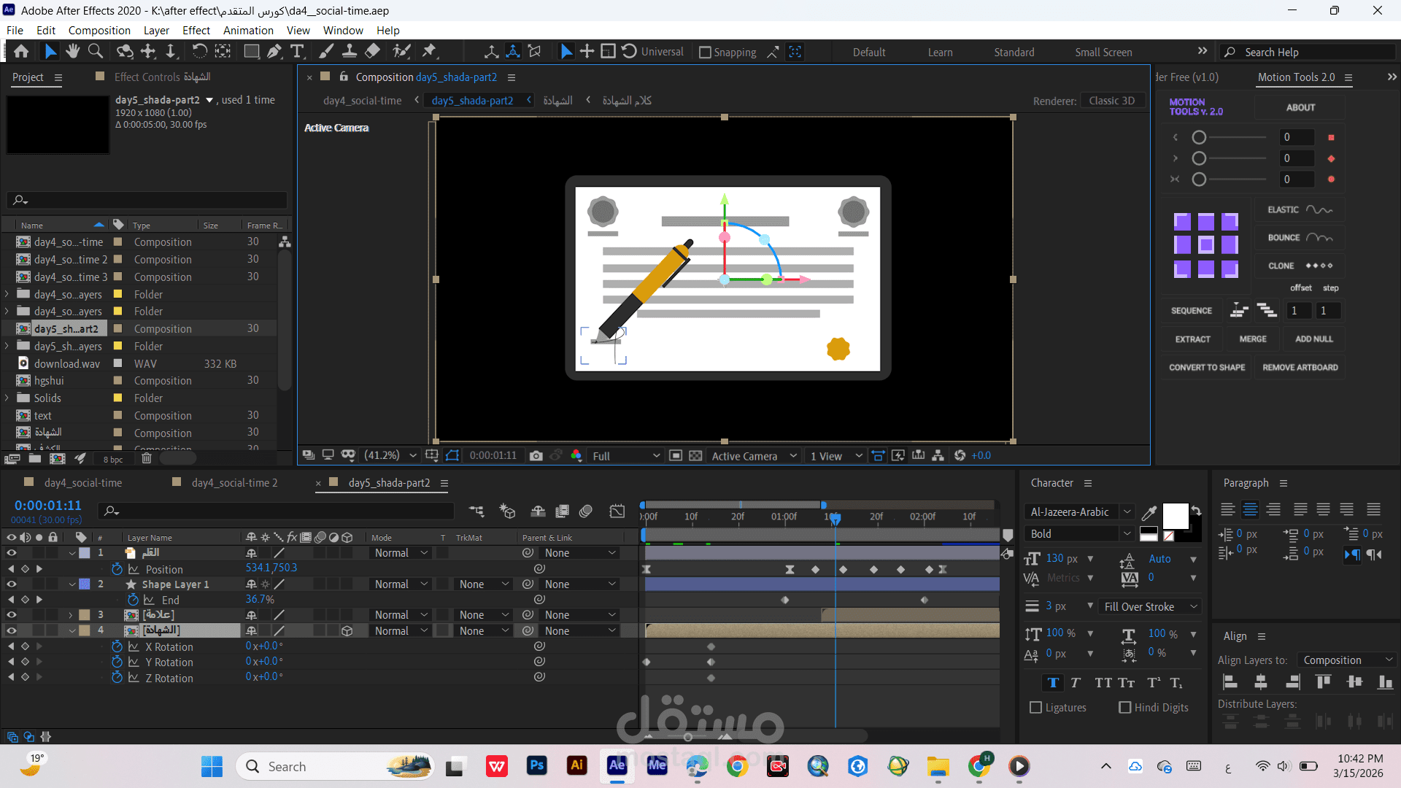Switch to day4_social-time 2 timeline tab

coord(233,482)
